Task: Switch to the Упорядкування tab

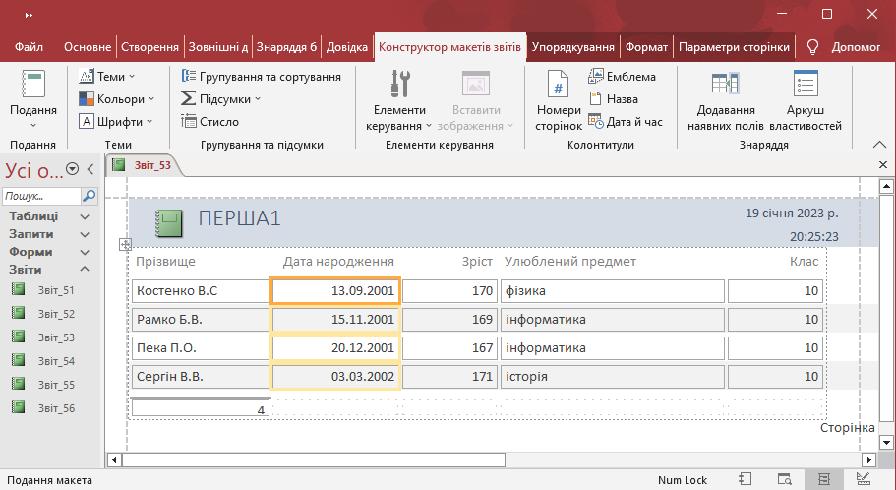Action: point(572,47)
